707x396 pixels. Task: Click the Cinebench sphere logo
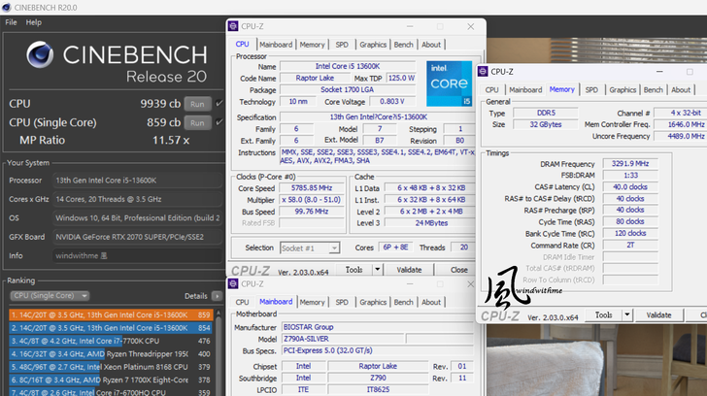(x=40, y=58)
